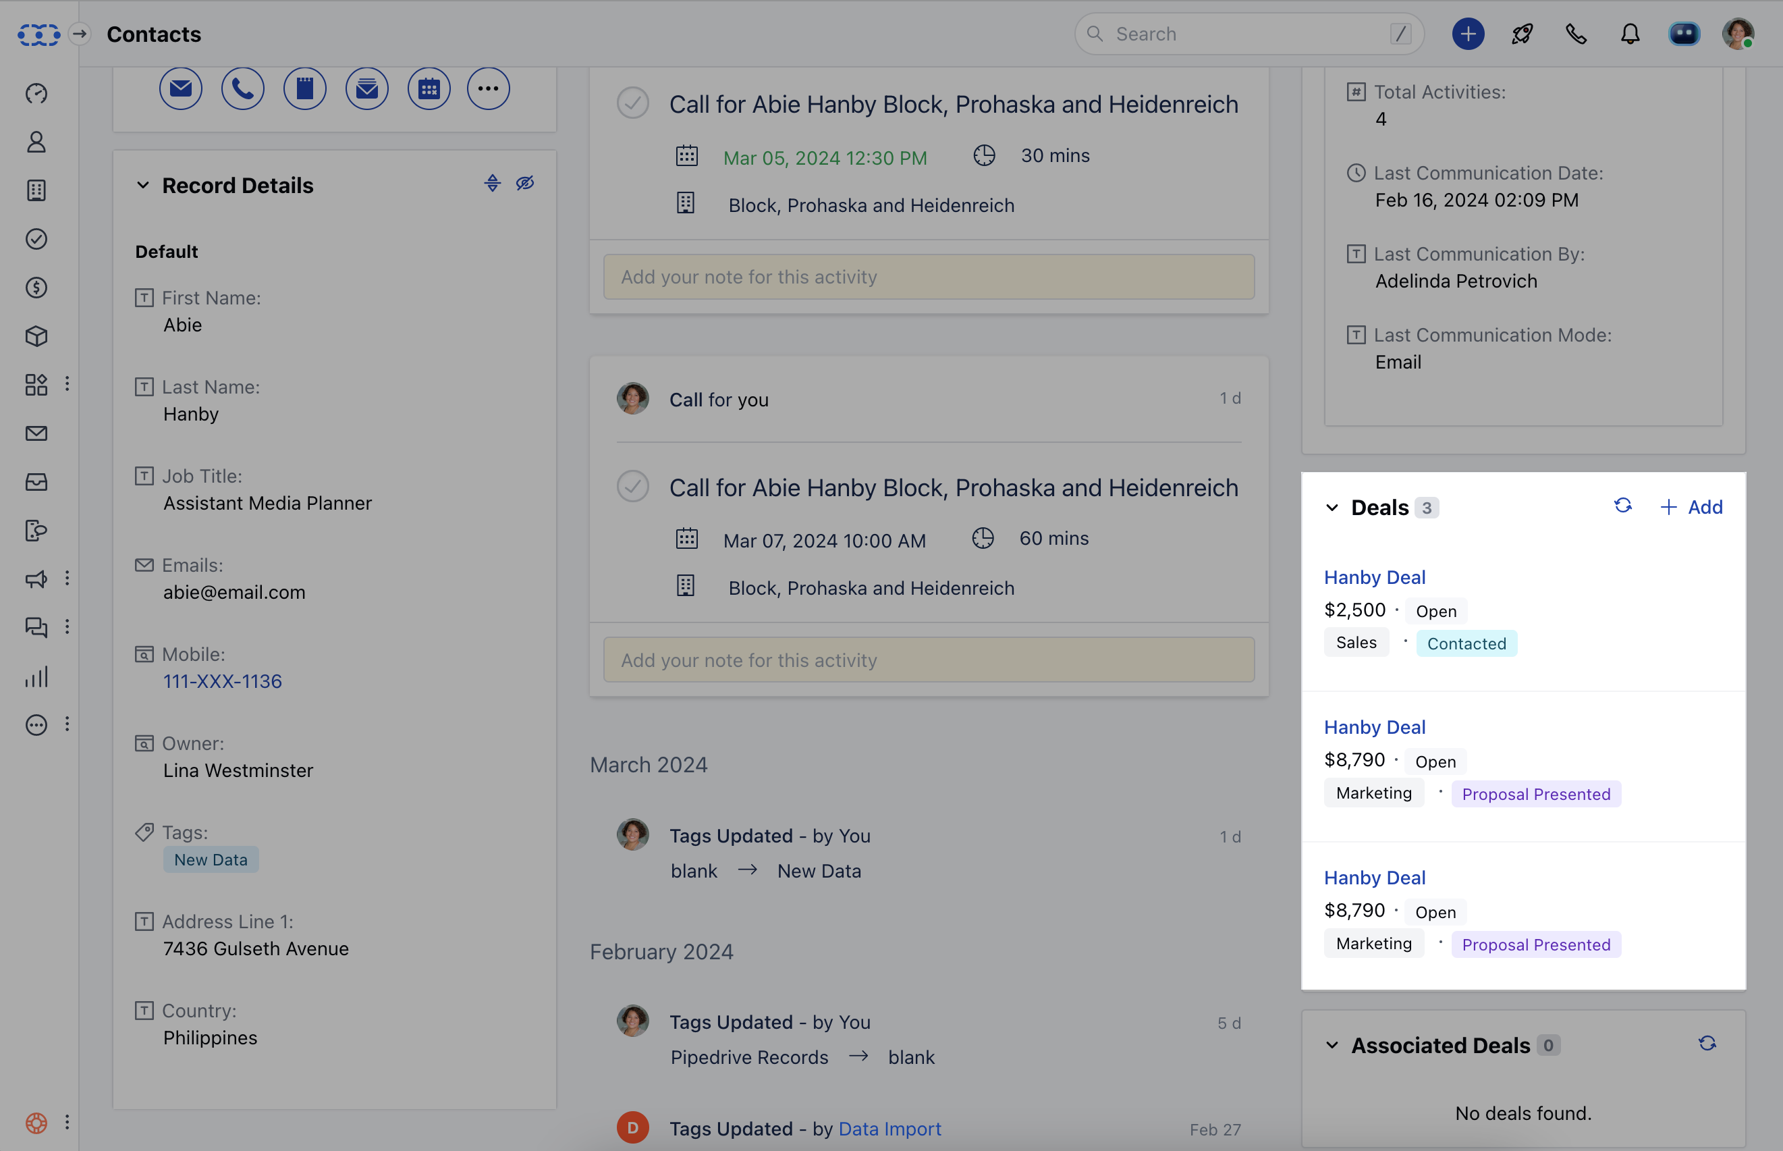The width and height of the screenshot is (1783, 1151).
Task: Add a new deal
Action: [1691, 507]
